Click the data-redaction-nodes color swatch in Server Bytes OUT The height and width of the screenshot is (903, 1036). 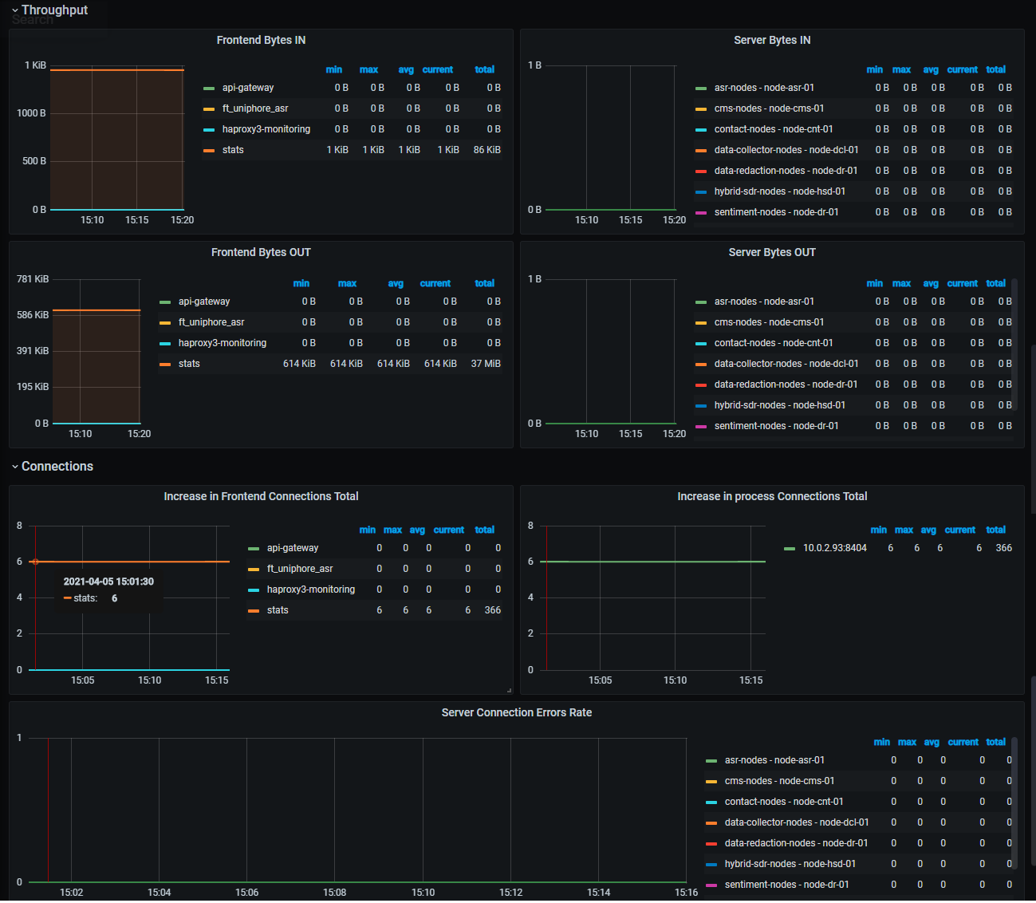coord(701,385)
